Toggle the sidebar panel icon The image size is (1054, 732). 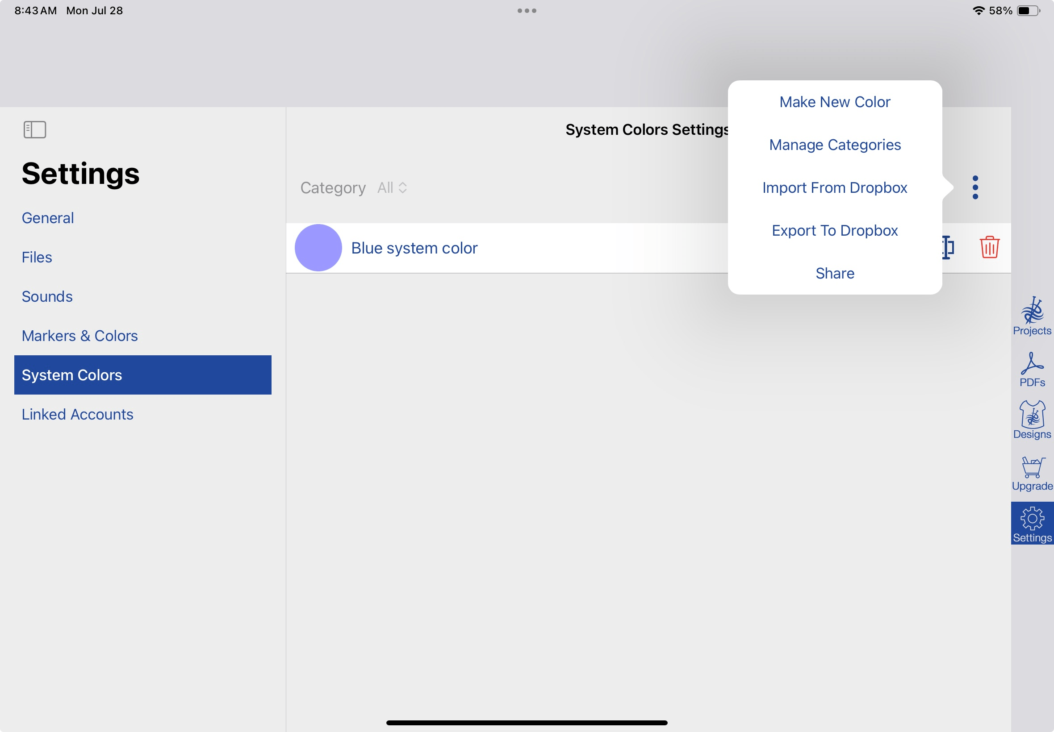point(35,129)
